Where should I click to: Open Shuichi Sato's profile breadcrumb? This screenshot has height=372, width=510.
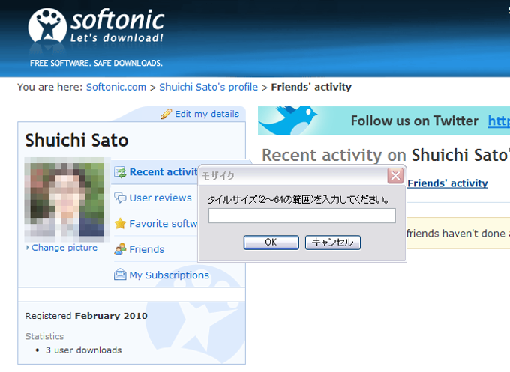pyautogui.click(x=208, y=87)
